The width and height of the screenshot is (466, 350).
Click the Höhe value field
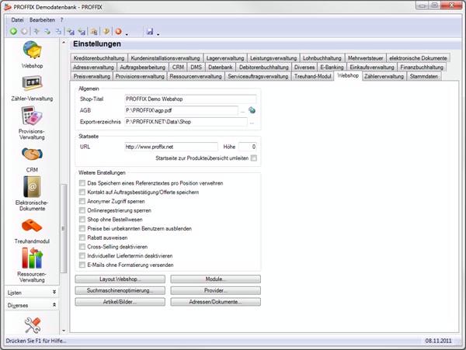[248, 147]
